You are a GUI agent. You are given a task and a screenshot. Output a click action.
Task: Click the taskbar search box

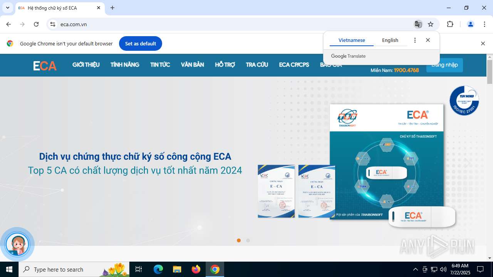point(74,269)
